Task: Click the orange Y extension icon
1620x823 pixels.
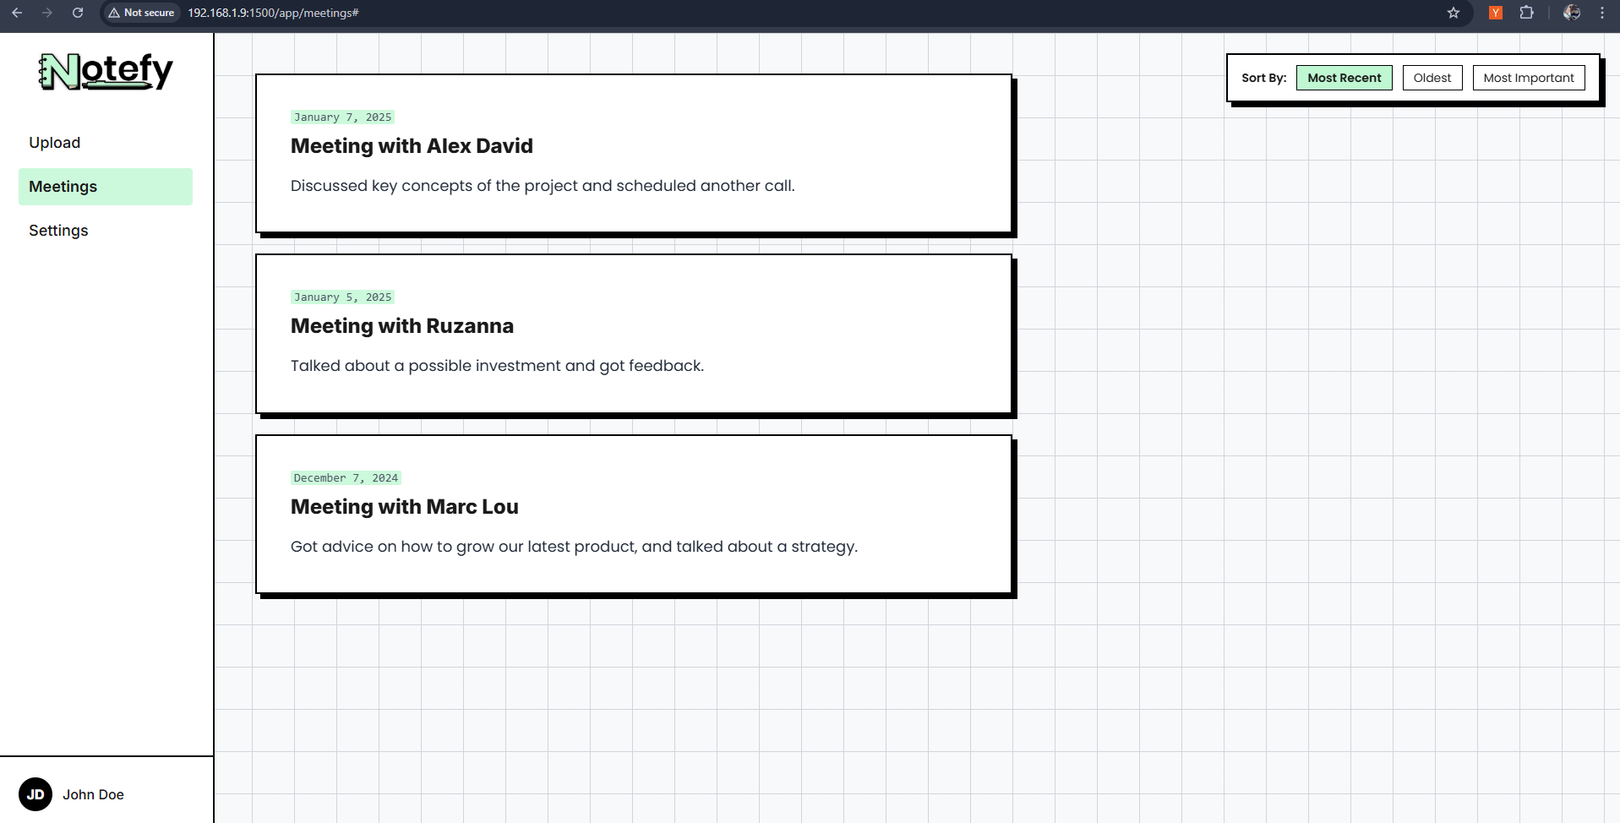Action: [1496, 13]
